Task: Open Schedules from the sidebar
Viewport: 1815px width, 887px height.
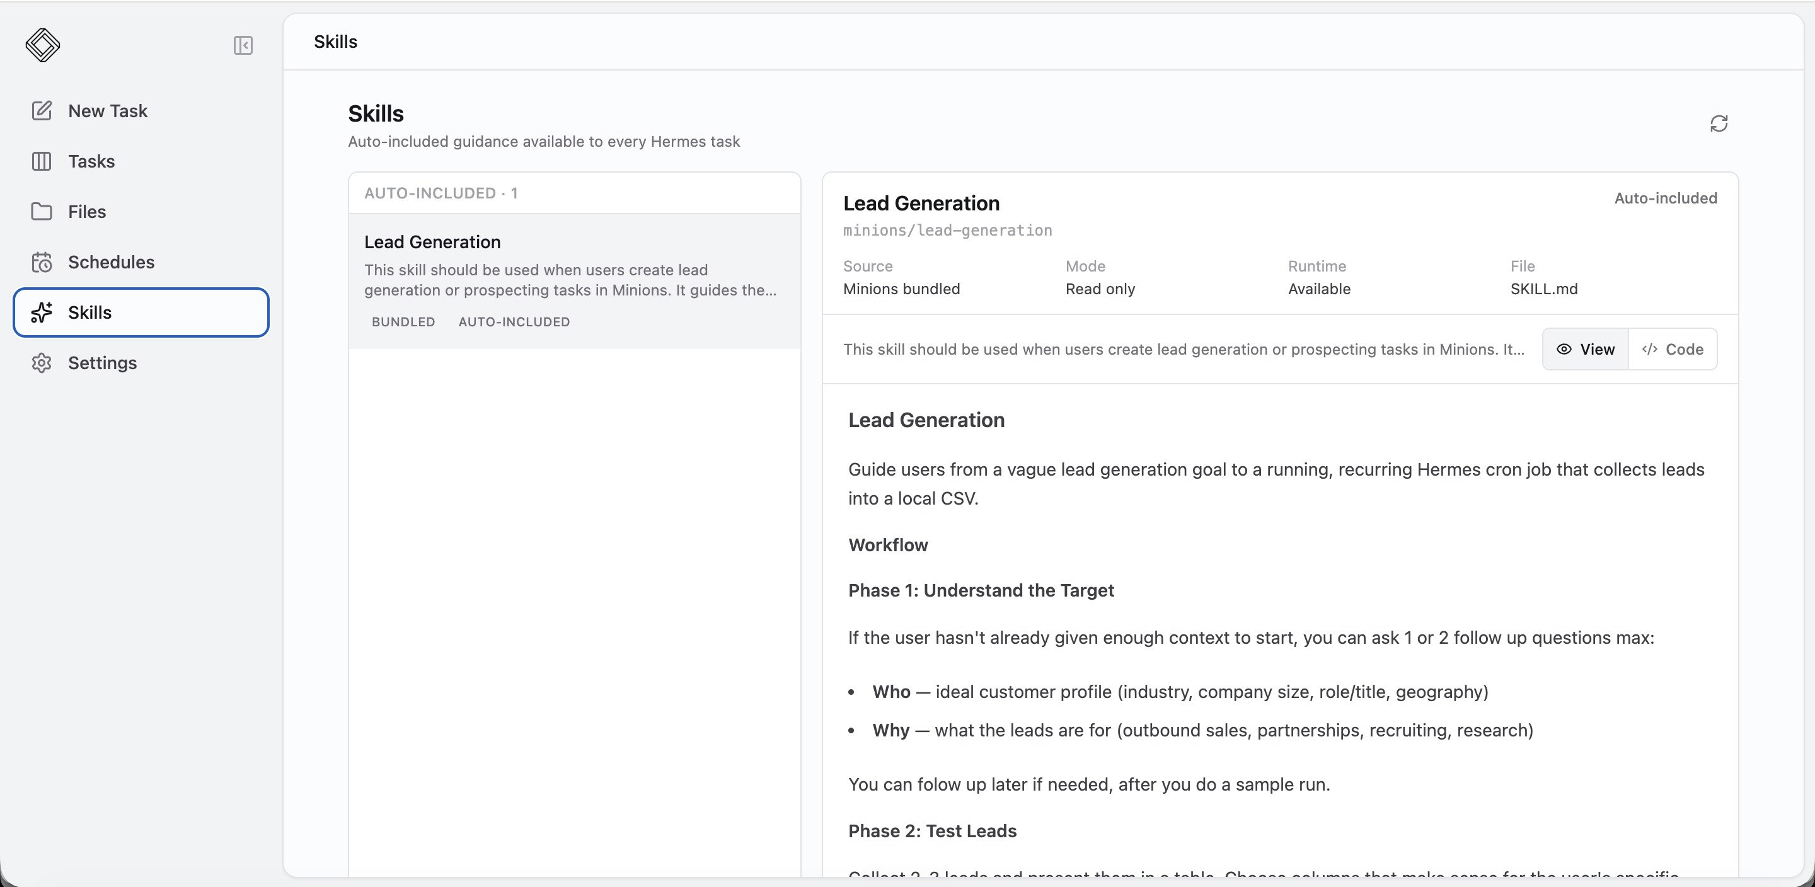Action: click(x=141, y=262)
